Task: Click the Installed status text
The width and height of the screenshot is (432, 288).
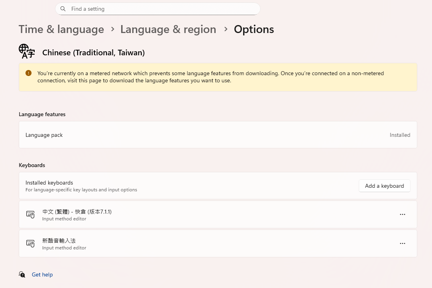Action: (400, 135)
